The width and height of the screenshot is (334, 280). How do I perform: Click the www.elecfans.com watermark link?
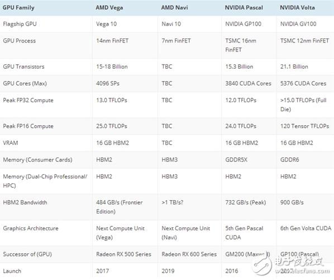click(x=302, y=271)
